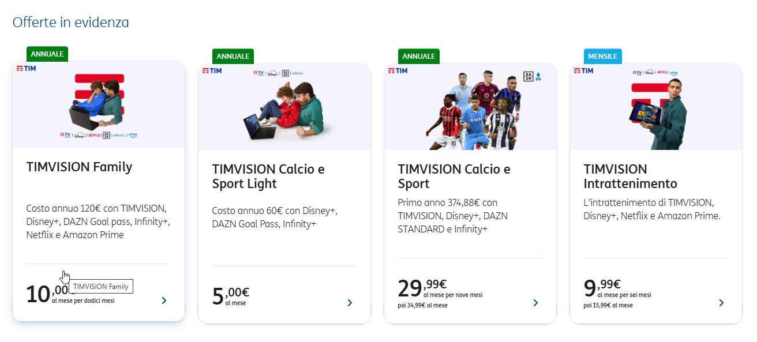Viewport: 757px width, 342px height.
Task: Click TIM logo on the Calcio e Sport Light card
Action: (211, 71)
